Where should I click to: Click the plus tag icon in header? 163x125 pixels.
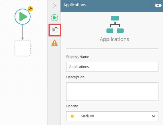(158, 5)
